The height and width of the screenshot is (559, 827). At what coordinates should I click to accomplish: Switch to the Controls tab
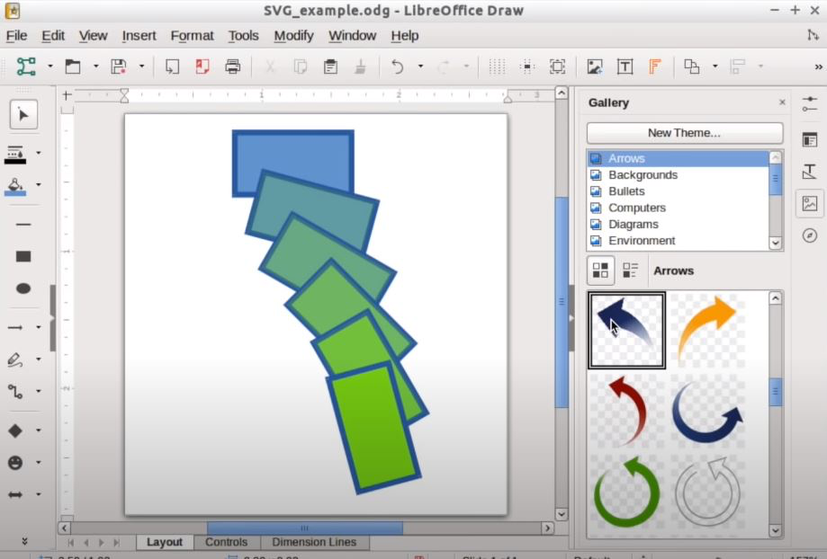[x=227, y=542]
